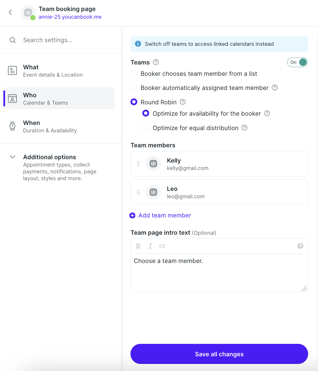Open help for equal distribution option
The image size is (318, 371).
[x=245, y=128]
